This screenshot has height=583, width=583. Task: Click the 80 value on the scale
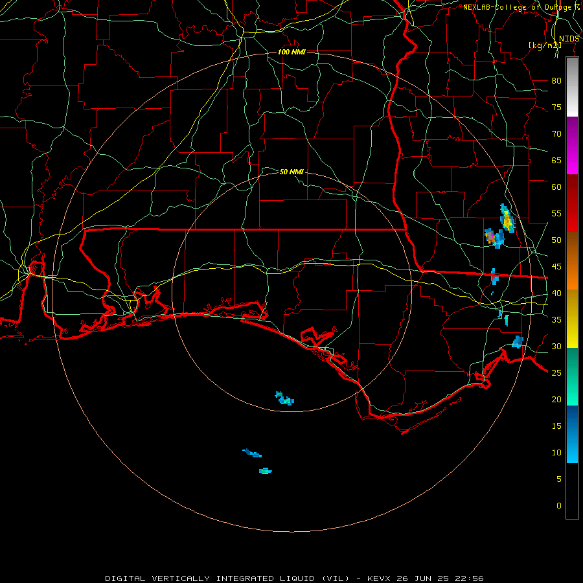(x=556, y=81)
